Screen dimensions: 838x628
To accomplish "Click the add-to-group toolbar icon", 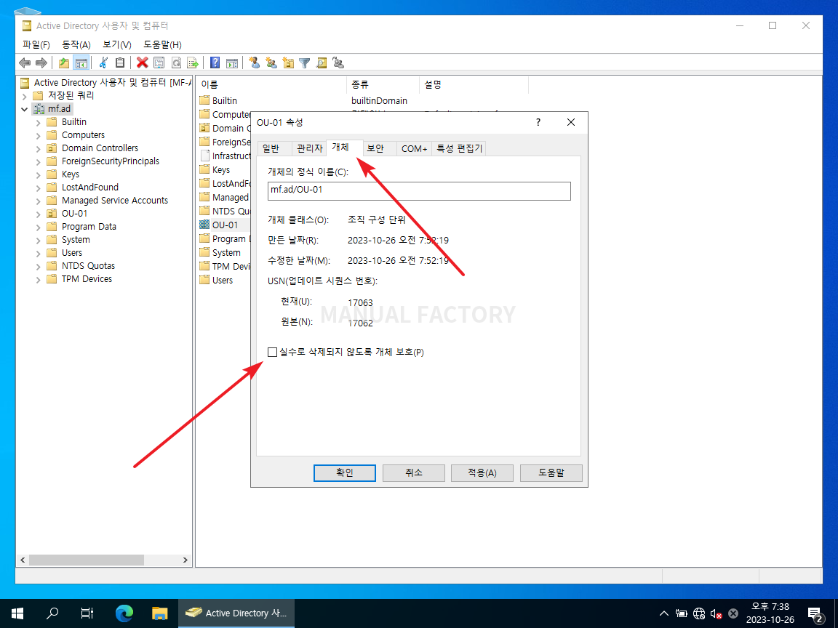I will pyautogui.click(x=338, y=63).
